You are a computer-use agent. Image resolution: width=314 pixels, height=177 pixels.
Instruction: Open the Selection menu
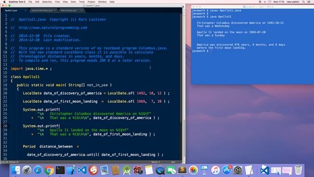click(x=47, y=2)
